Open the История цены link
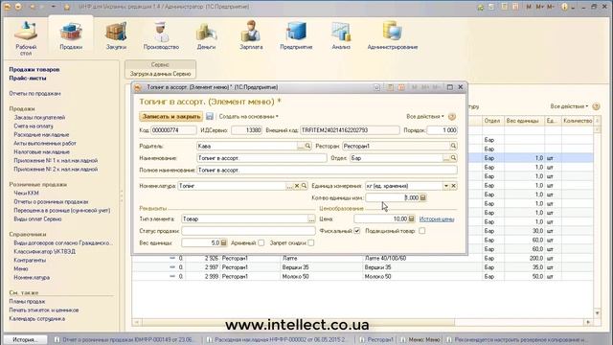613x345 pixels. click(437, 219)
